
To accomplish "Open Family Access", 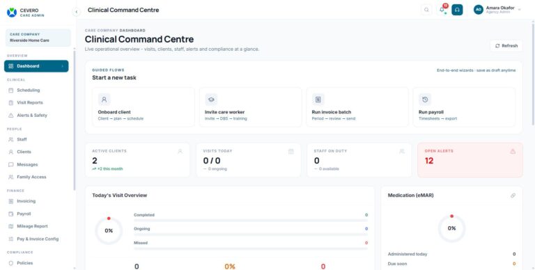I will click(36, 177).
